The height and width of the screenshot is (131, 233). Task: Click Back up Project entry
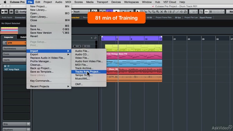(49, 68)
